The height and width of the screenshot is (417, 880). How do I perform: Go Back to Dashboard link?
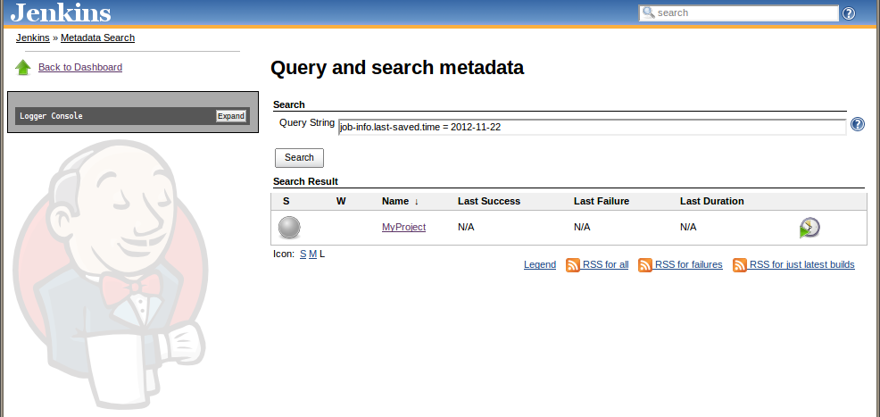80,67
